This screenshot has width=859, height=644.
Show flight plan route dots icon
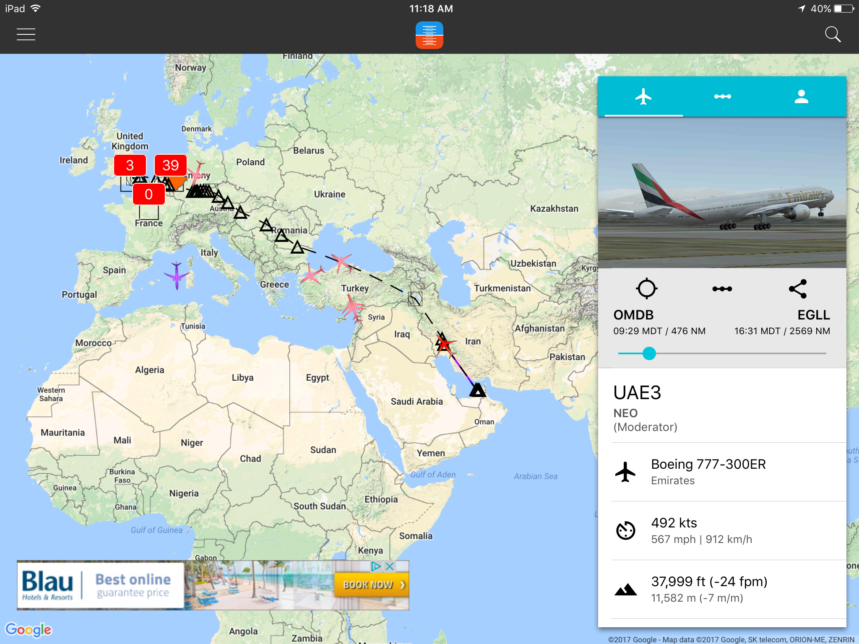pyautogui.click(x=722, y=289)
